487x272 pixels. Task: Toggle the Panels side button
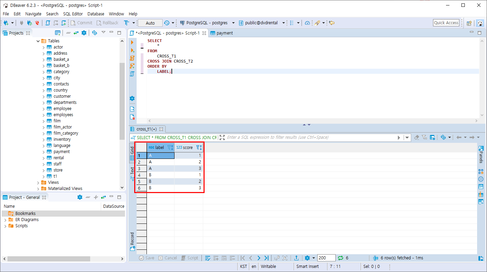coord(481,154)
